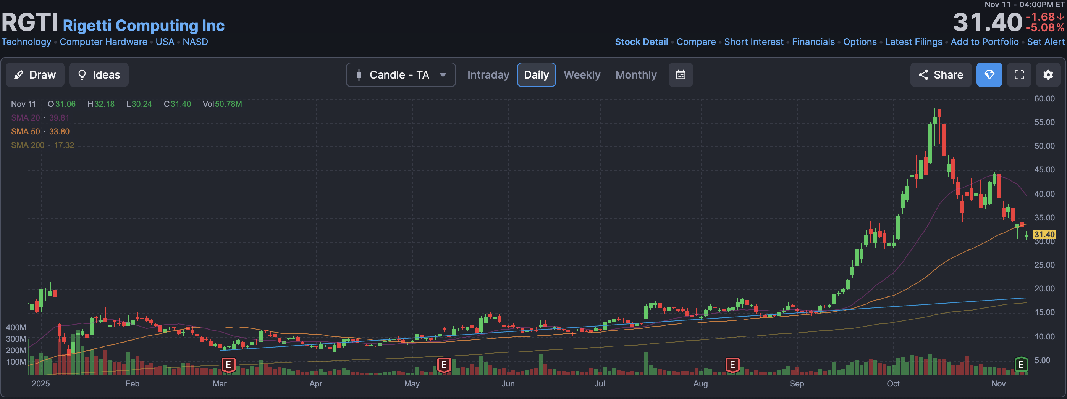The image size is (1067, 399).
Task: Click the RGTI ticker symbol
Action: pyautogui.click(x=29, y=22)
